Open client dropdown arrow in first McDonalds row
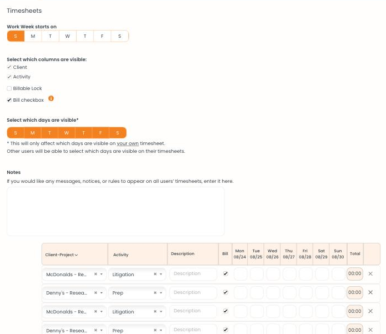 pos(102,274)
